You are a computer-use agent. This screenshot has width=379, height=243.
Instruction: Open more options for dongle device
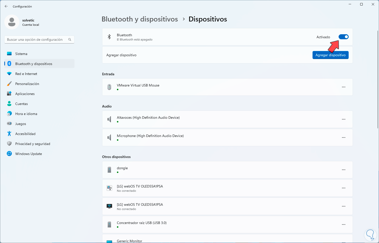[x=343, y=170]
